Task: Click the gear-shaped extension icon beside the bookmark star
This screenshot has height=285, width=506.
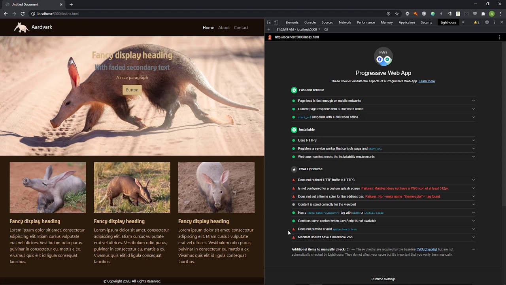Action: point(408,13)
